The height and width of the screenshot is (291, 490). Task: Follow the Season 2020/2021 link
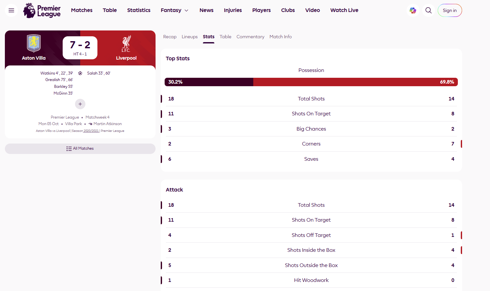click(x=91, y=131)
